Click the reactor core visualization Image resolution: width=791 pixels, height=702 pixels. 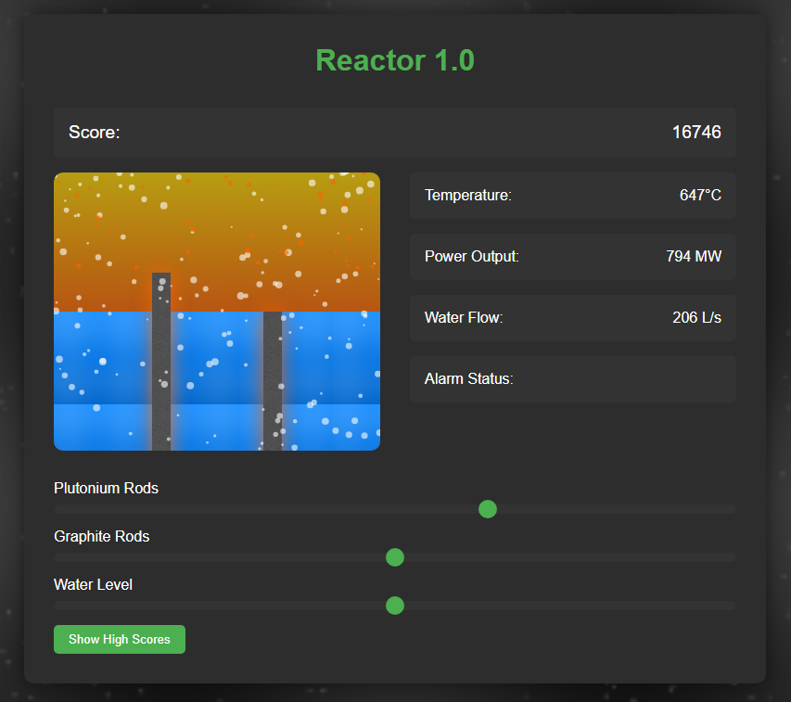coord(217,312)
